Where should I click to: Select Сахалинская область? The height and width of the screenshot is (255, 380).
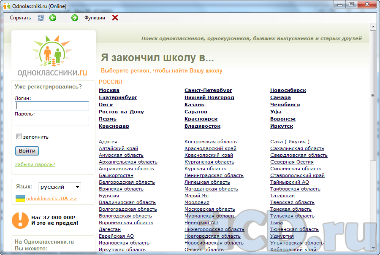(x=297, y=148)
